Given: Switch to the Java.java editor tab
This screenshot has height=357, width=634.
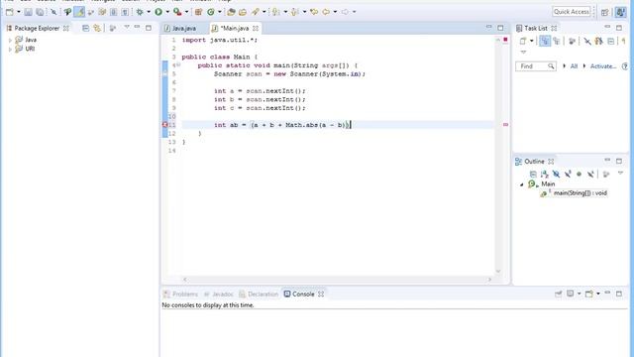Looking at the screenshot, I should (180, 29).
